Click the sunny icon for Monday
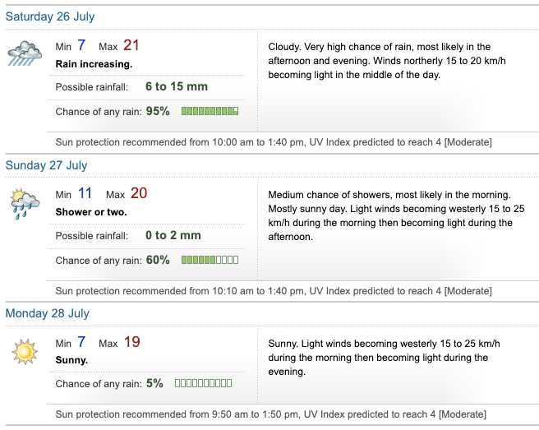This screenshot has width=539, height=430. [25, 351]
